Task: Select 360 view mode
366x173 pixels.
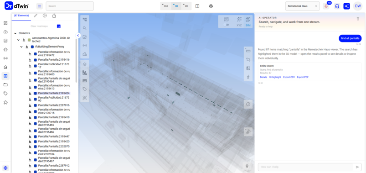Action: (166, 6)
